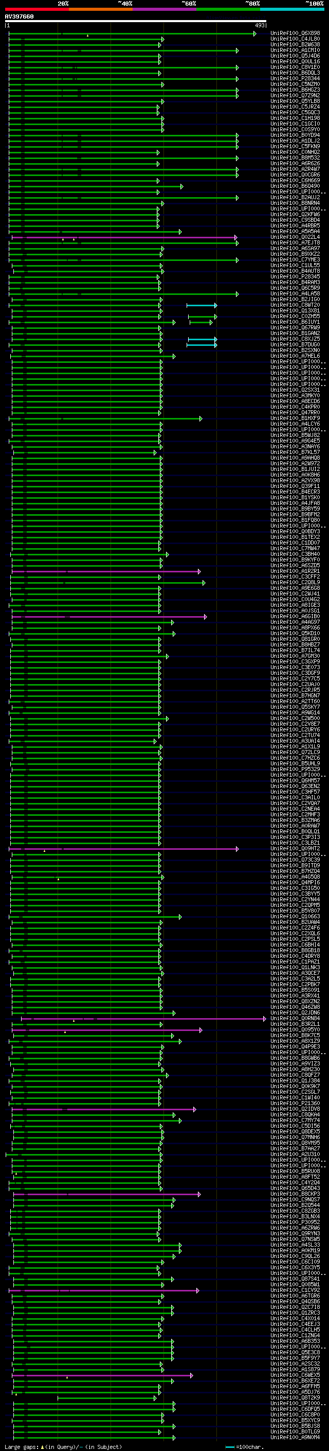The image size is (329, 1451).
Task: Click the cyan =100char scale legend
Action: point(245,1447)
